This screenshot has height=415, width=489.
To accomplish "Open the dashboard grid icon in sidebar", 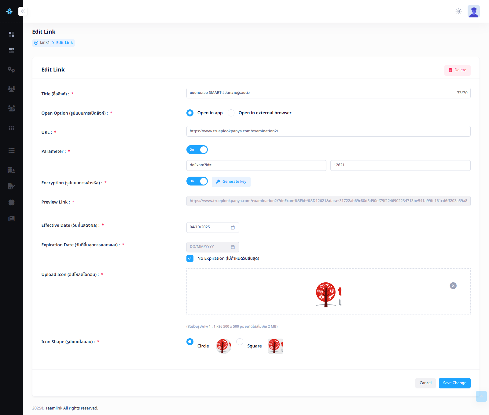I will 11,34.
